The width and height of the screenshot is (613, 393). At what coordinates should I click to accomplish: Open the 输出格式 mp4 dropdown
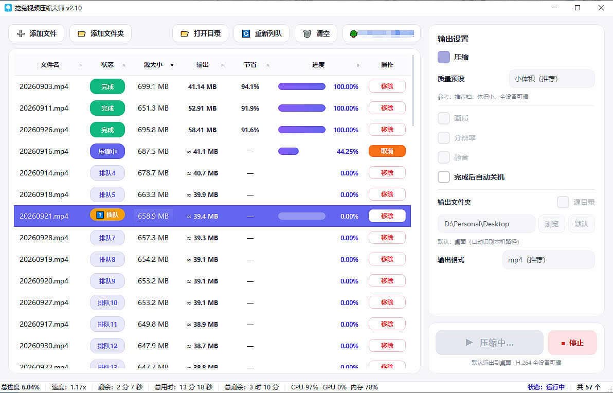point(549,260)
